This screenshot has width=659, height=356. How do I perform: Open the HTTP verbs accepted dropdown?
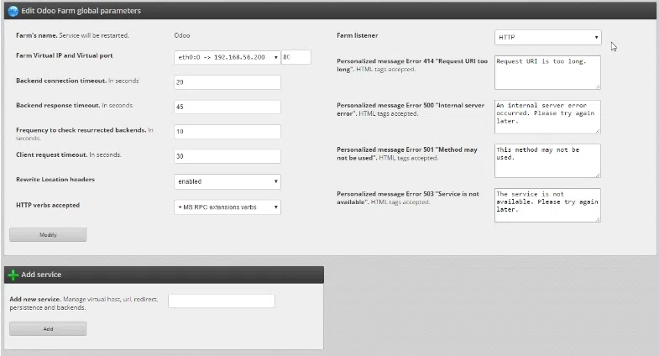click(227, 207)
